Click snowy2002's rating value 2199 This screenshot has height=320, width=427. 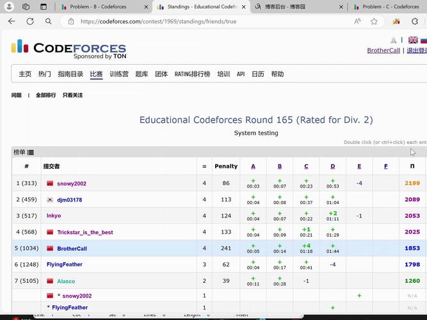[412, 183]
